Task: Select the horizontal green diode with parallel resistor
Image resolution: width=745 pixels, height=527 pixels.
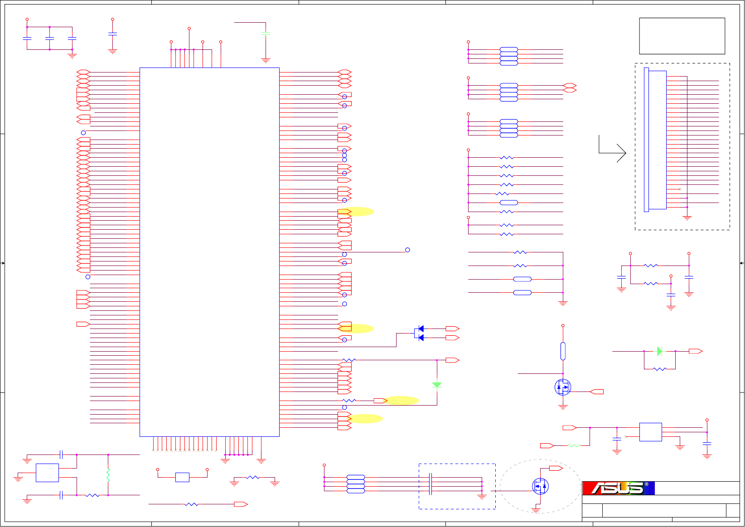Action: [660, 351]
